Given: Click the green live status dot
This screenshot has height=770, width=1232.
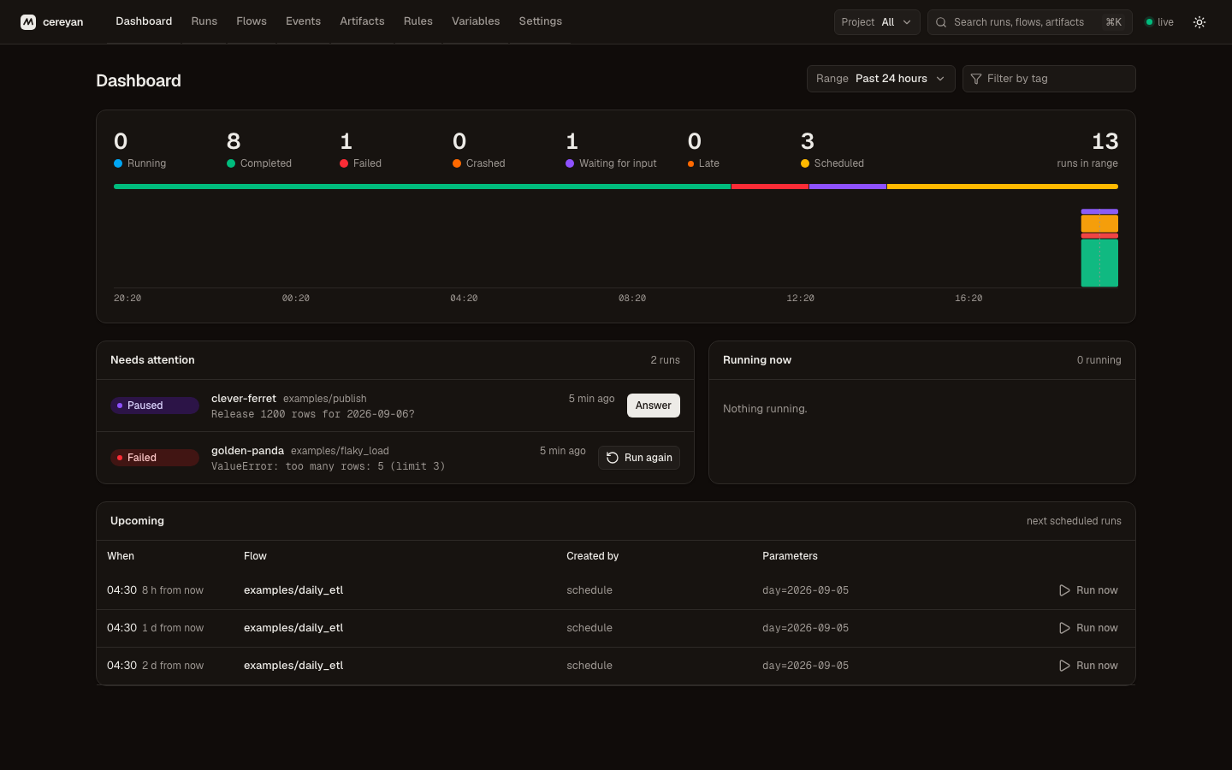Looking at the screenshot, I should (x=1149, y=22).
